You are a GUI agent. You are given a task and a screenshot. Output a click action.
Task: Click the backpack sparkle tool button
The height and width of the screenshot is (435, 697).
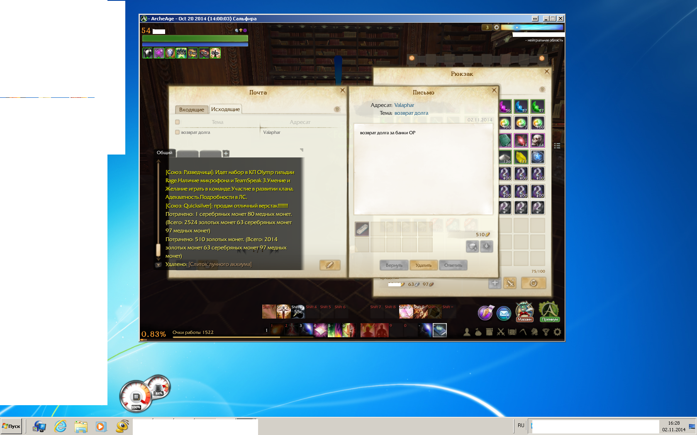click(x=510, y=283)
